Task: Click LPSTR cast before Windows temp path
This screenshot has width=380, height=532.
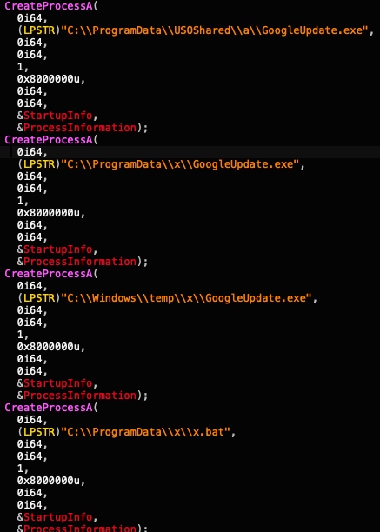Action: [x=38, y=298]
